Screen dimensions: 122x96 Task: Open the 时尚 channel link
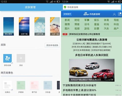point(106,24)
